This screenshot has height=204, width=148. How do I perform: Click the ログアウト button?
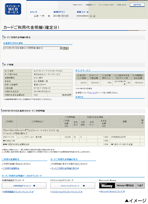click(137, 5)
